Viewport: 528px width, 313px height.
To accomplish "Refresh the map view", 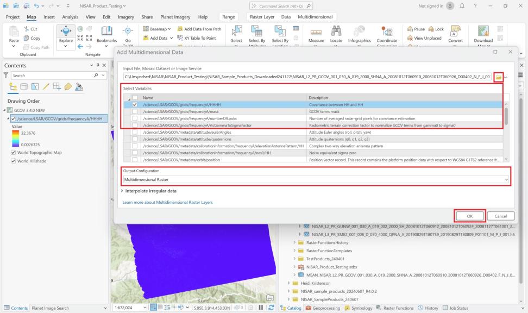I will (271, 308).
